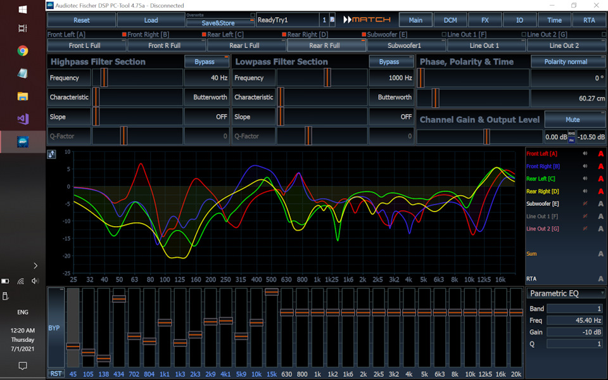
Task: Open Visual Studio from the taskbar
Action: (23, 118)
